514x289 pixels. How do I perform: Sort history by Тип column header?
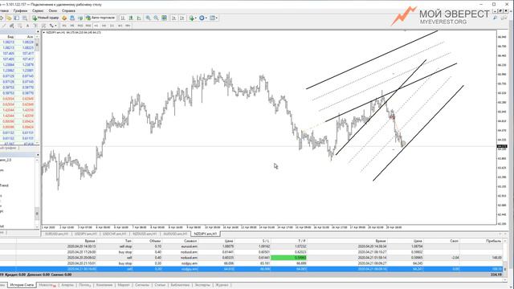(x=128, y=241)
